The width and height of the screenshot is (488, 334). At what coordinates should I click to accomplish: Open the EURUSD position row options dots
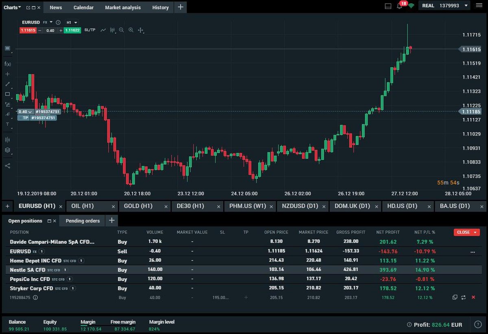pyautogui.click(x=473, y=252)
